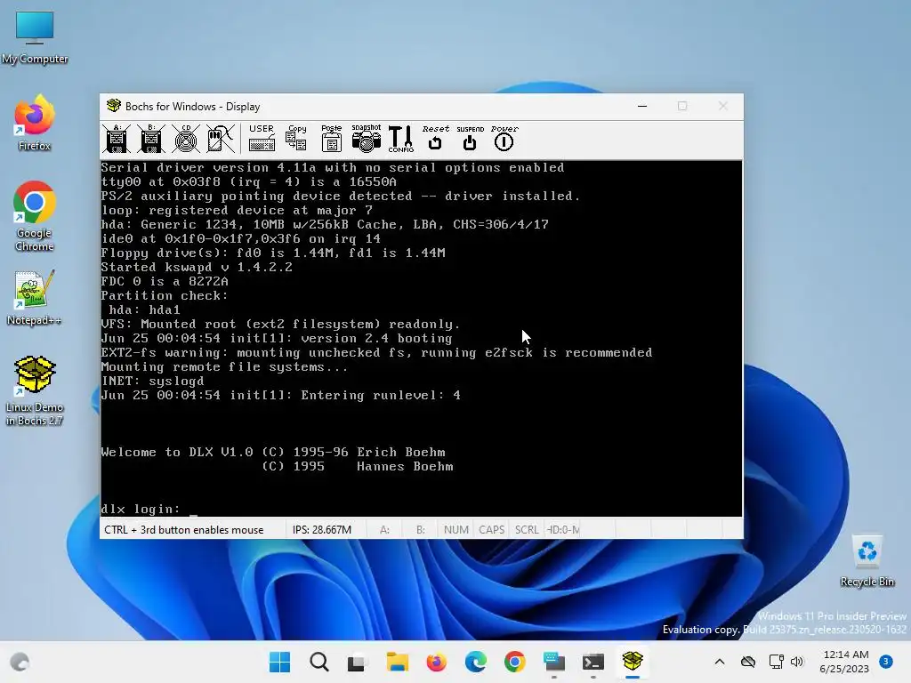Select the Google Chrome desktop shortcut
911x683 pixels.
(35, 217)
